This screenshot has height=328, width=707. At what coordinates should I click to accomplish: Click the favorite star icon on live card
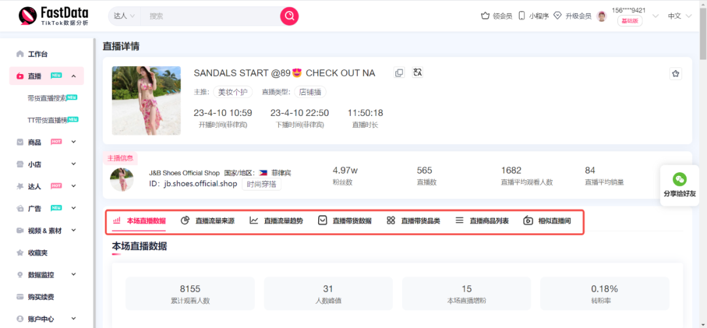tap(676, 74)
